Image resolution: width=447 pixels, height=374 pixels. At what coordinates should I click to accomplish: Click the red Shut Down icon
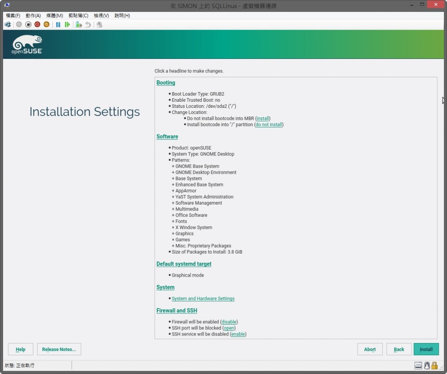point(38,24)
